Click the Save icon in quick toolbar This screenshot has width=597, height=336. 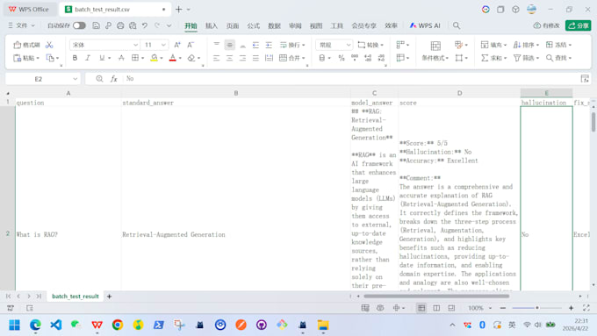[96, 25]
